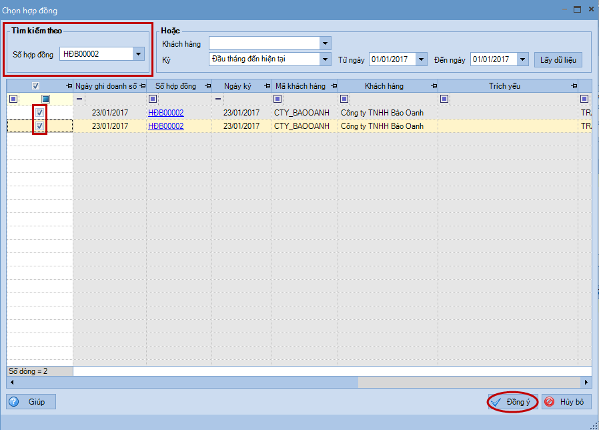The width and height of the screenshot is (599, 430).
Task: Expand the Số hợp đồng dropdown
Action: pos(138,54)
